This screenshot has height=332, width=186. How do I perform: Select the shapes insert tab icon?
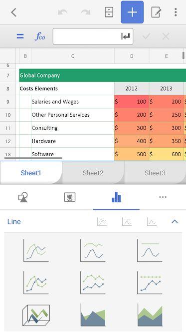(23, 197)
